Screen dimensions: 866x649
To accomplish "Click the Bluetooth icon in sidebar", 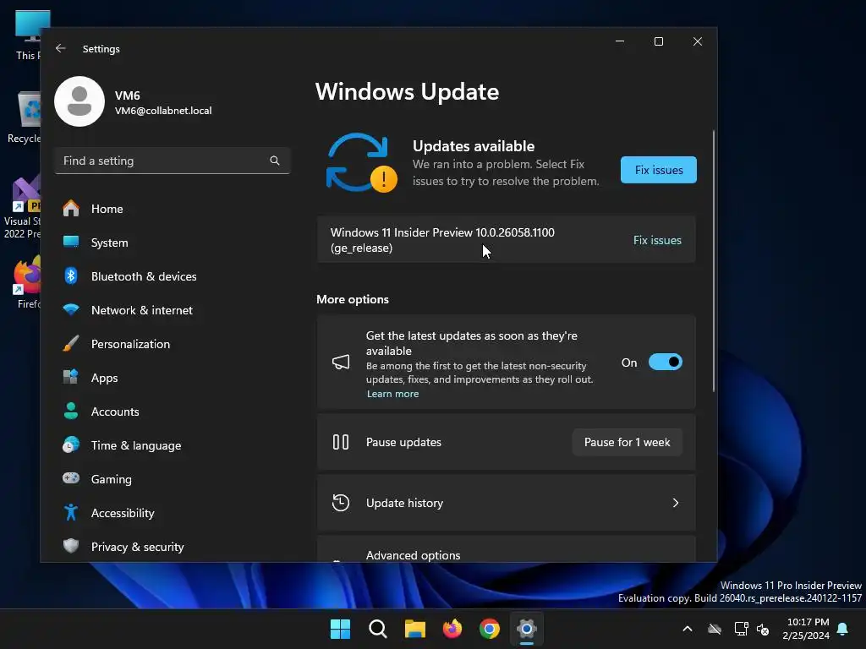I will pos(71,275).
